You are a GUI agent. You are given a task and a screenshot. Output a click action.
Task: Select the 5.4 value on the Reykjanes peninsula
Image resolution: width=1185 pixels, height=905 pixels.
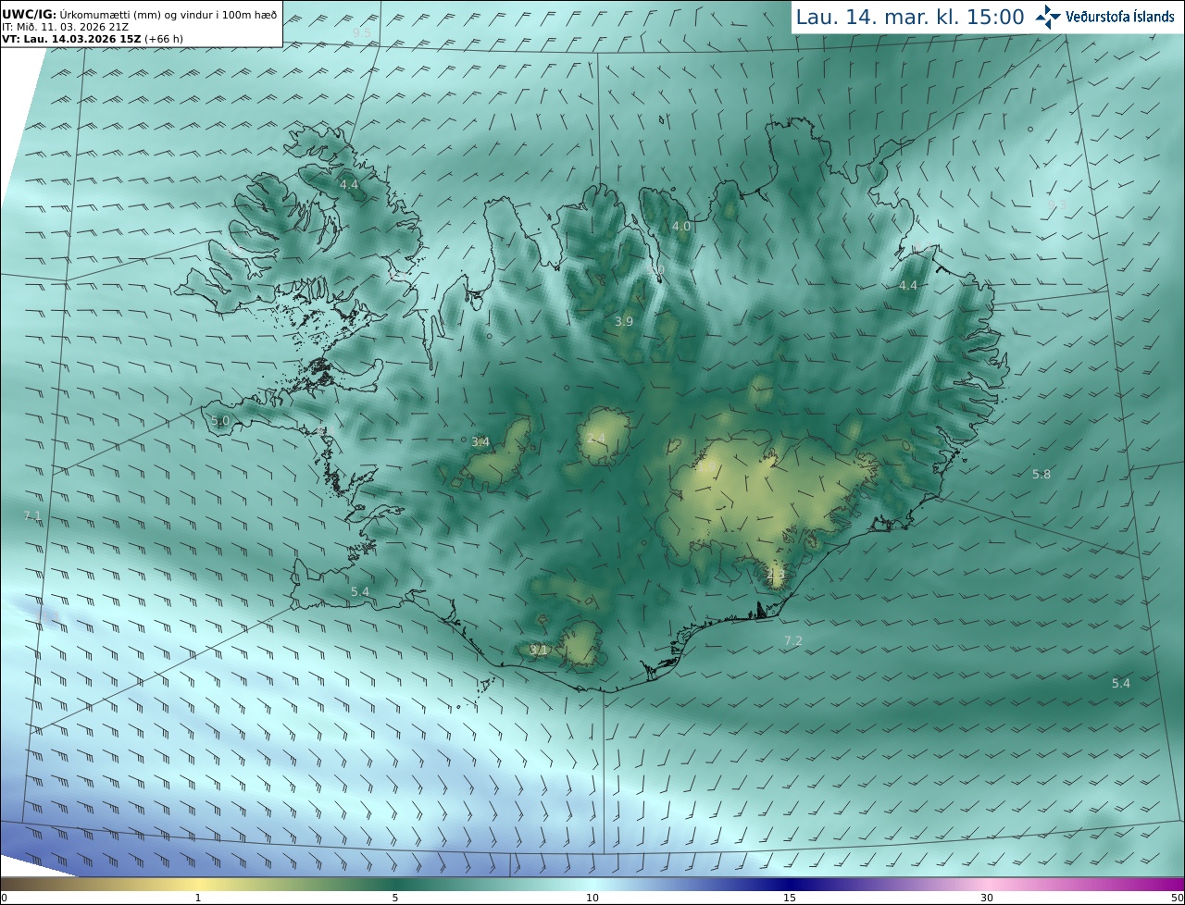[x=360, y=591]
